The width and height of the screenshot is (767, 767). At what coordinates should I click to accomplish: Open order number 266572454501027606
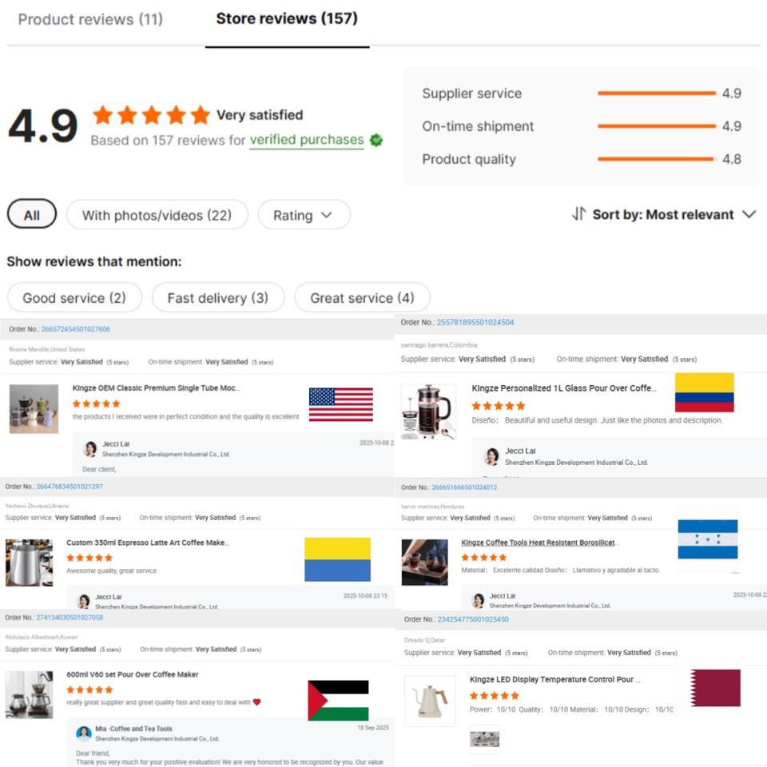(76, 329)
